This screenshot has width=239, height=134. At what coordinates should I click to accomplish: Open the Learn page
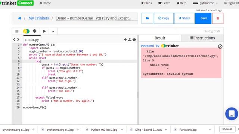click(164, 3)
